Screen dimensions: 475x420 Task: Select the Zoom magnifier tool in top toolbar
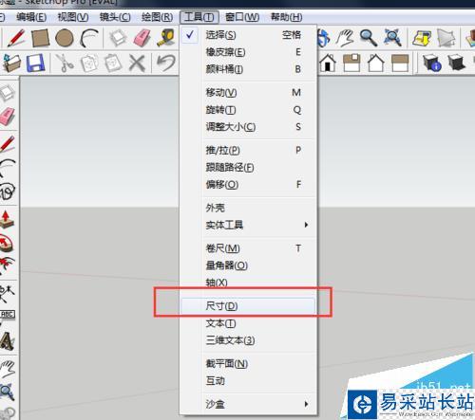(369, 38)
